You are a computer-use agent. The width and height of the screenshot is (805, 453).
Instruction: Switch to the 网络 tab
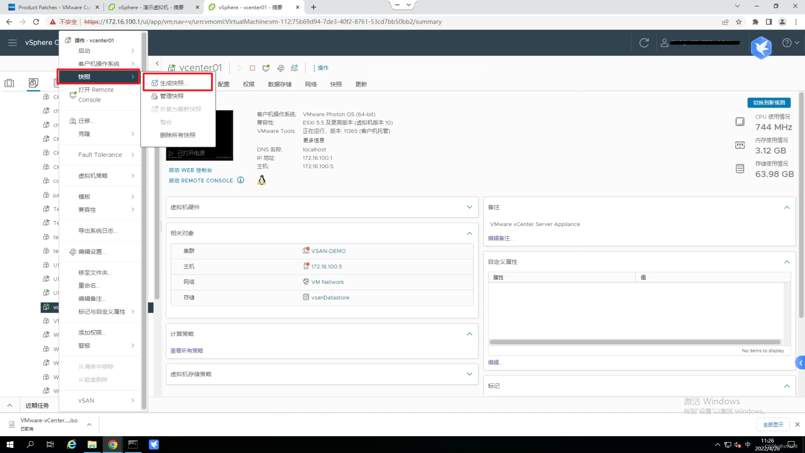click(311, 84)
